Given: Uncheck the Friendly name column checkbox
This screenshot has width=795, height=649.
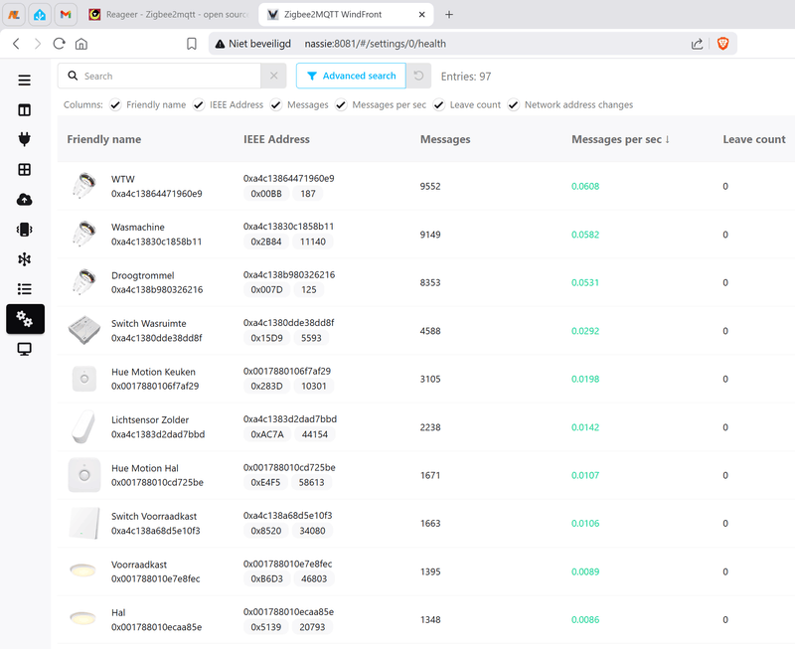Looking at the screenshot, I should coord(116,104).
